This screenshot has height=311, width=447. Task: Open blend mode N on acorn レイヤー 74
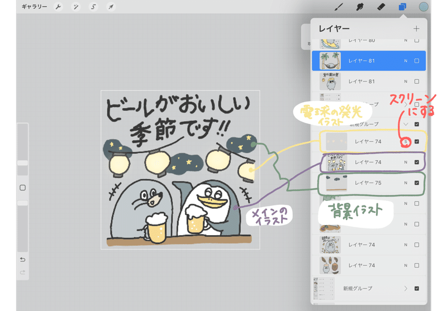[x=406, y=265]
